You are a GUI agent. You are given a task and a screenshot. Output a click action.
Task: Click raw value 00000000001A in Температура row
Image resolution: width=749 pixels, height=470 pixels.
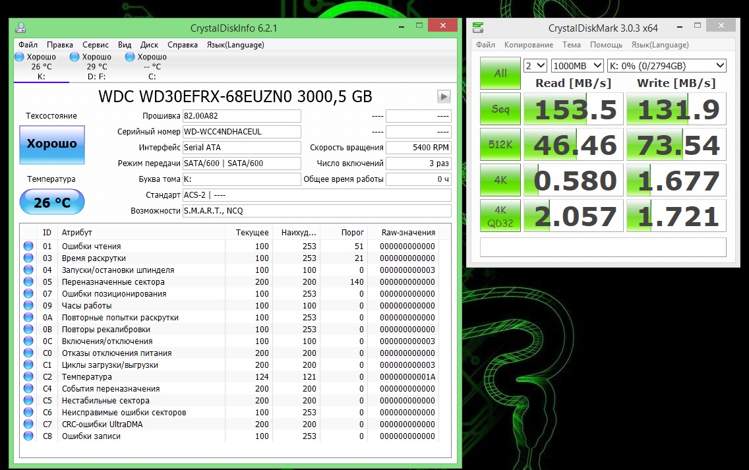pyautogui.click(x=407, y=377)
